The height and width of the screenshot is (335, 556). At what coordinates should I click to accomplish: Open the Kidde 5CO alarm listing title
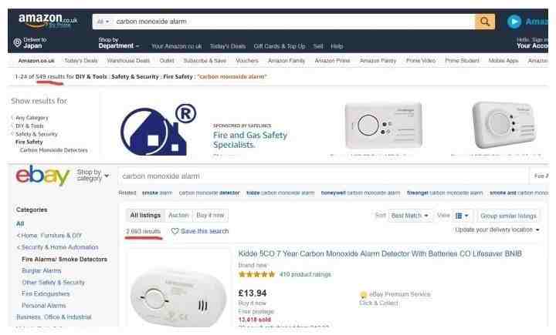click(x=380, y=253)
